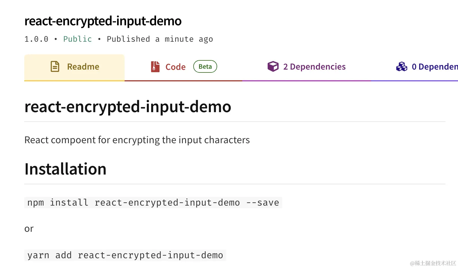Click the Dependencies purple box icon
This screenshot has height=268, width=458.
(x=273, y=66)
